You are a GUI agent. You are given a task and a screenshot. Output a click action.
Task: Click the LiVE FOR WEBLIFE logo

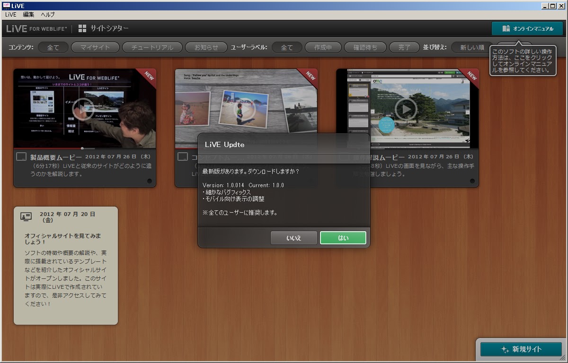[36, 28]
